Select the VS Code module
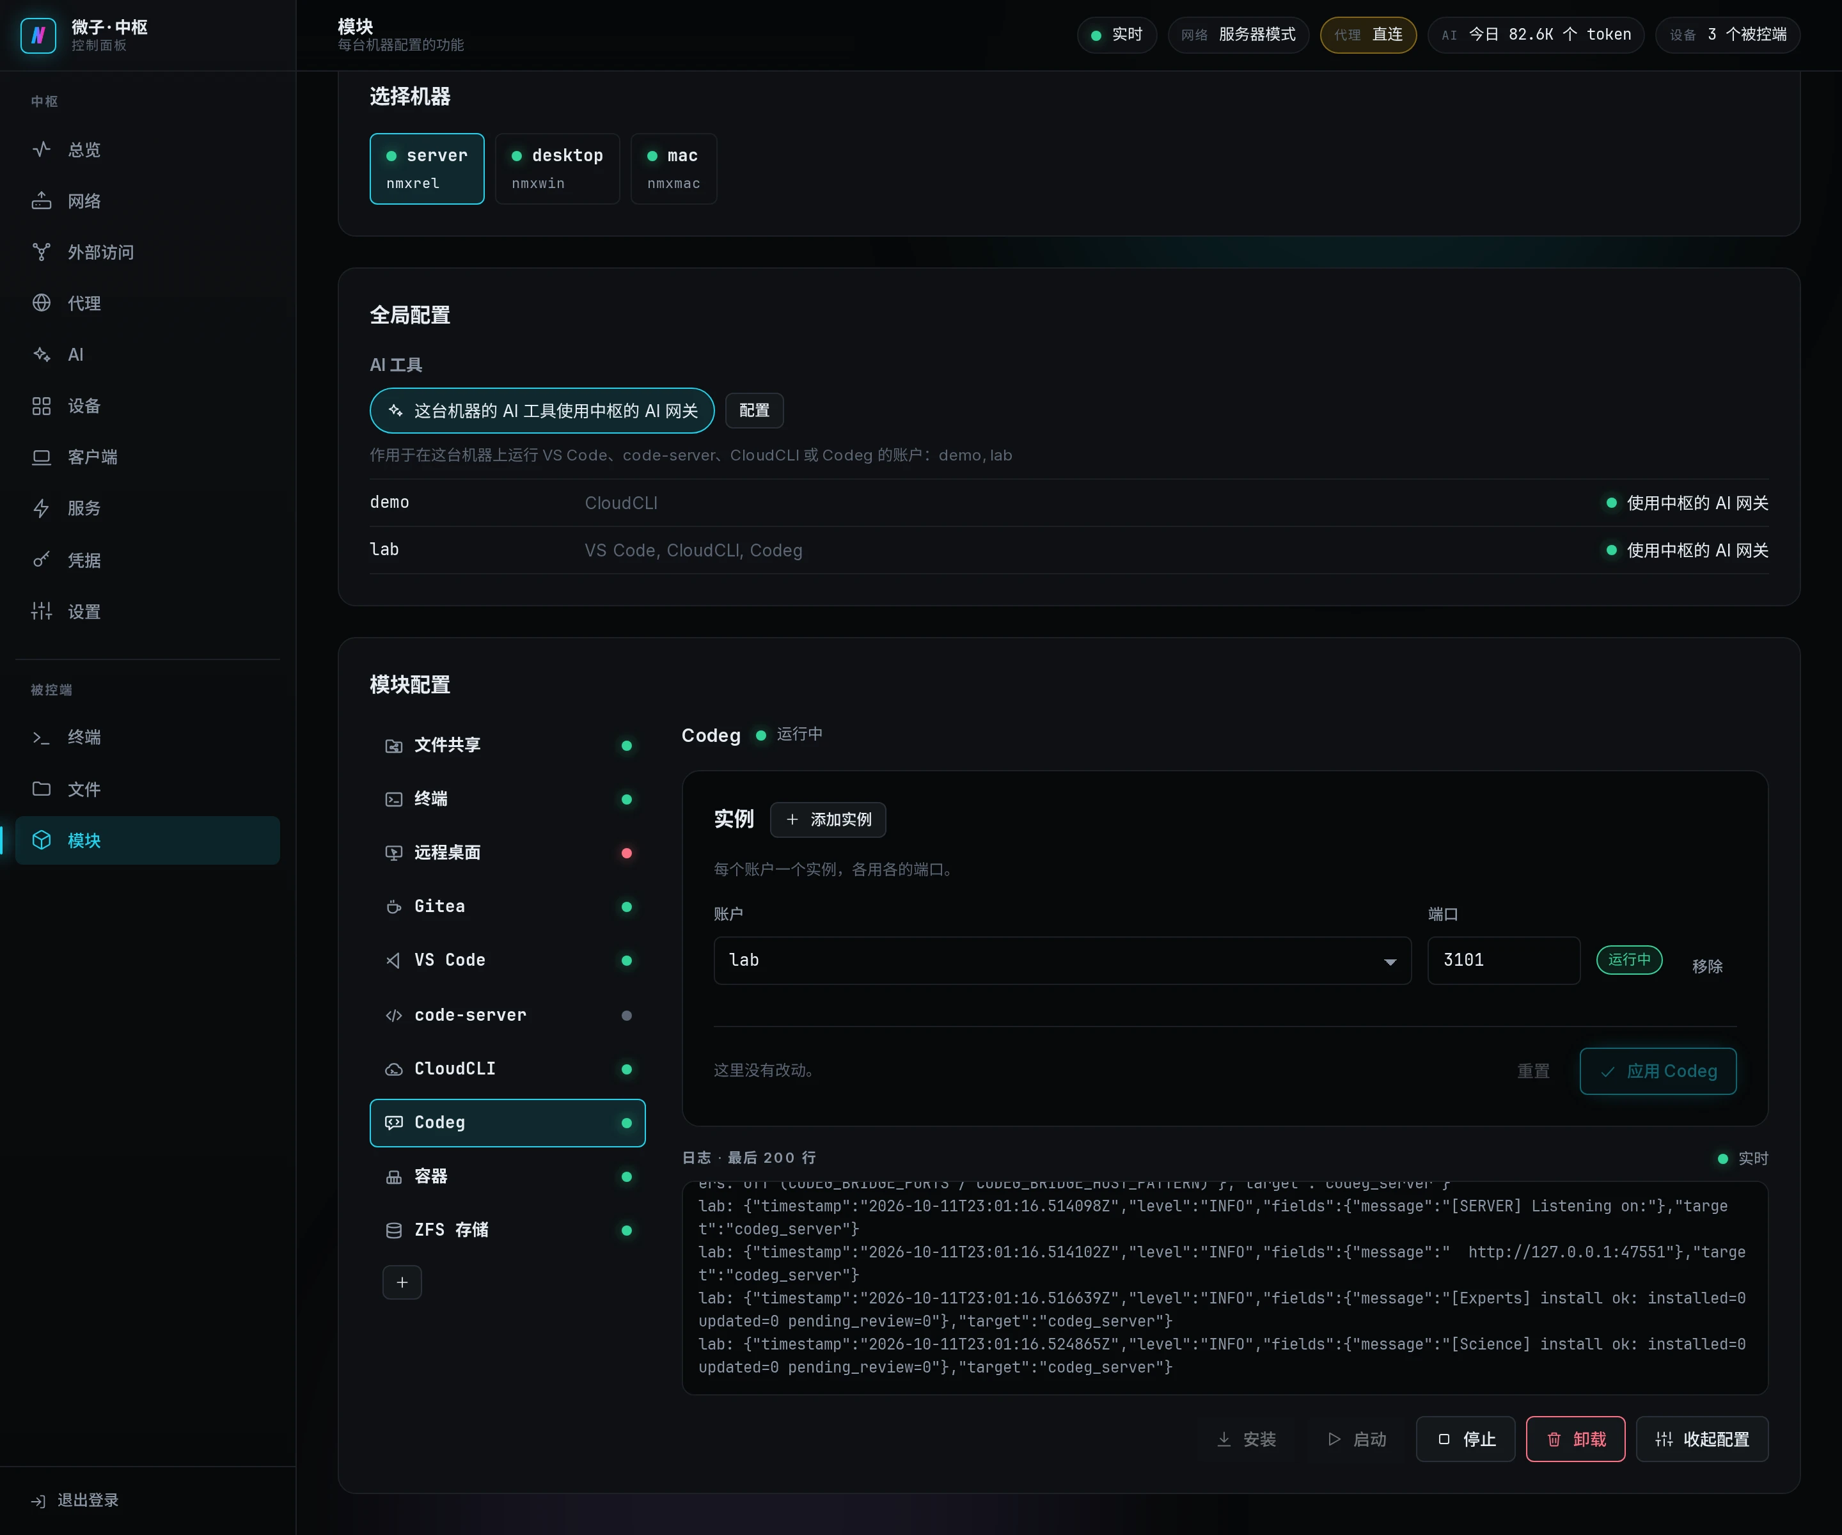Screen dimensions: 1842x1535 pyautogui.click(x=507, y=961)
